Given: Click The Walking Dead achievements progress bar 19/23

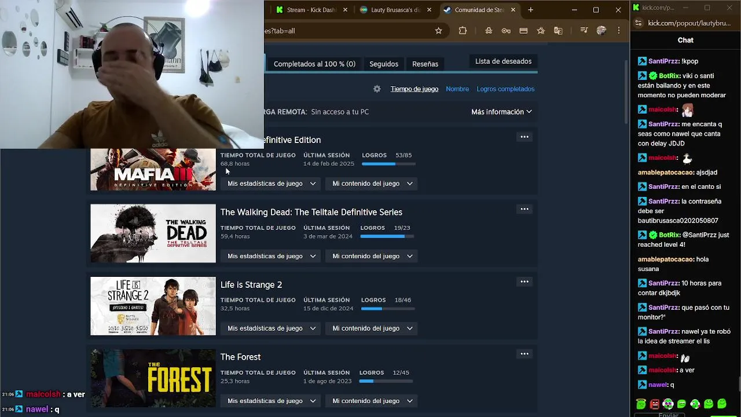Looking at the screenshot, I should [387, 236].
